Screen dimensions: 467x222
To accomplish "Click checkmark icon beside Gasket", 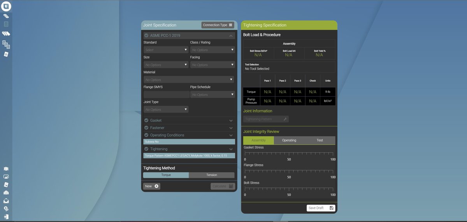I will (x=146, y=120).
